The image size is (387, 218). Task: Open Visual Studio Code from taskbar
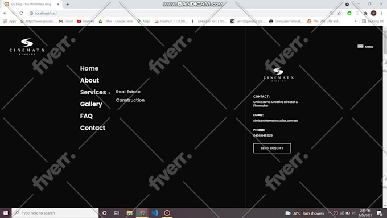point(155,213)
